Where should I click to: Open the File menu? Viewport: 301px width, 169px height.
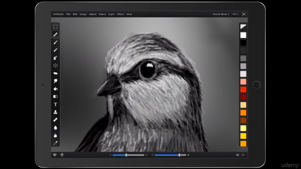(x=68, y=14)
